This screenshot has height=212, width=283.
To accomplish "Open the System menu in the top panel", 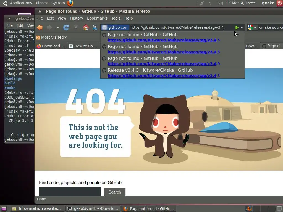I will tap(58, 3).
